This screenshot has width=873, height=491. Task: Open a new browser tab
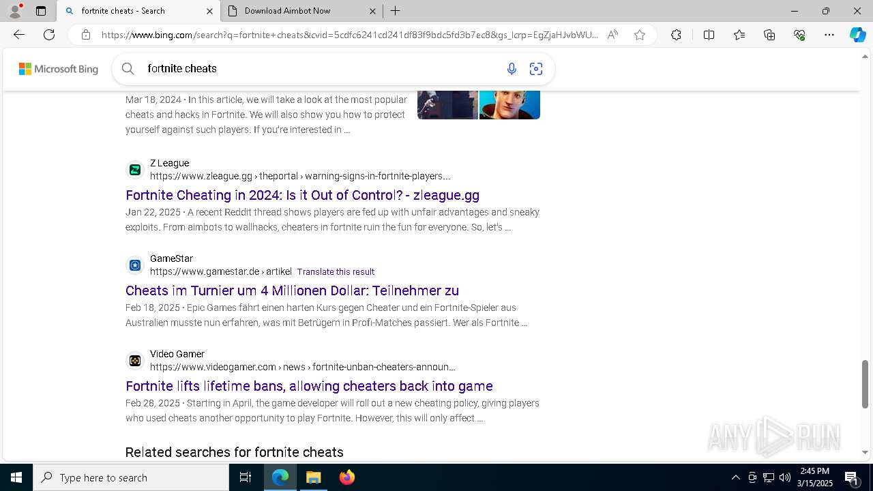[396, 11]
